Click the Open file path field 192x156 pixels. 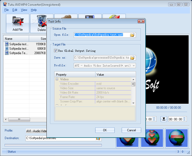click(x=102, y=35)
